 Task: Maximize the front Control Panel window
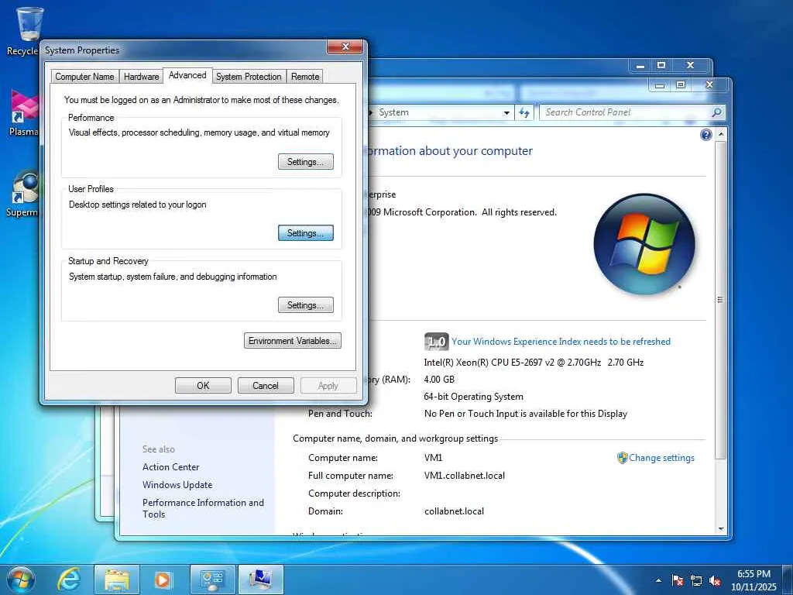pyautogui.click(x=681, y=85)
